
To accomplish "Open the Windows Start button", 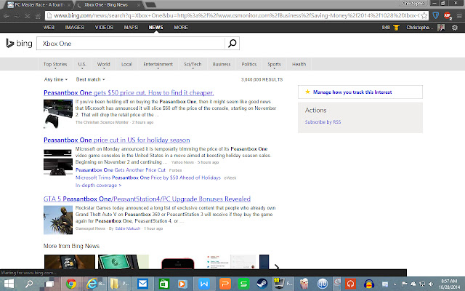I will coord(9,284).
